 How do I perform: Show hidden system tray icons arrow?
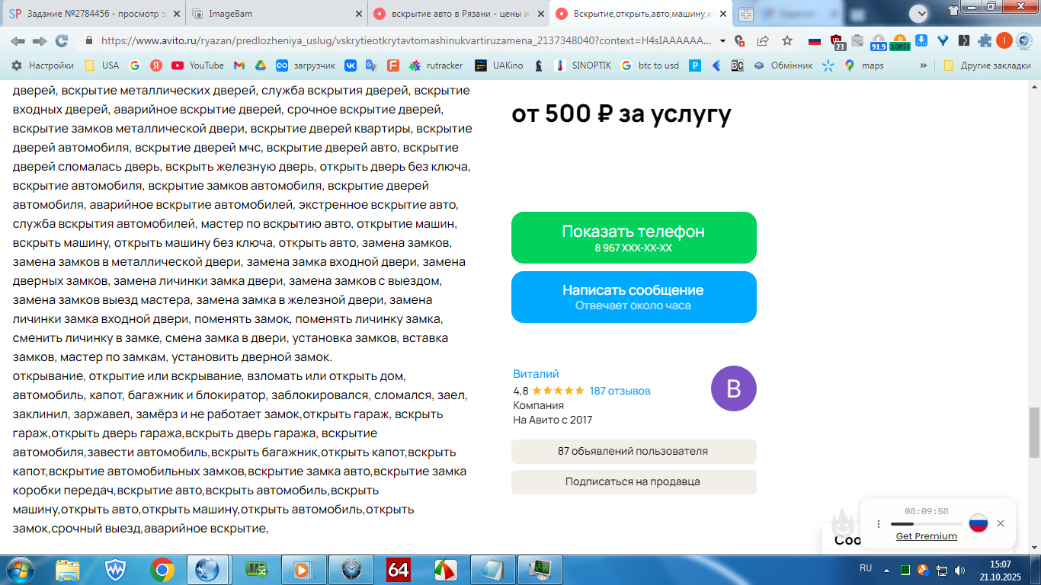point(886,569)
